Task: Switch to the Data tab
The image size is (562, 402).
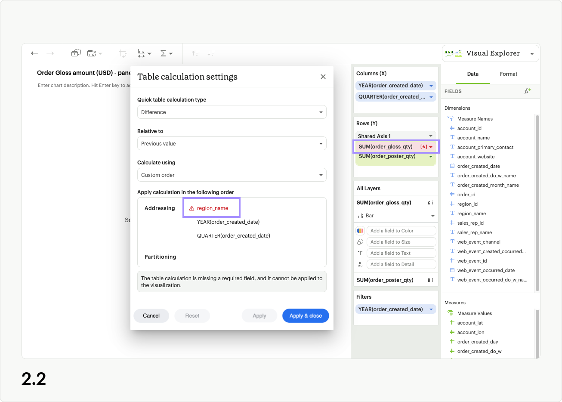Action: coord(472,74)
